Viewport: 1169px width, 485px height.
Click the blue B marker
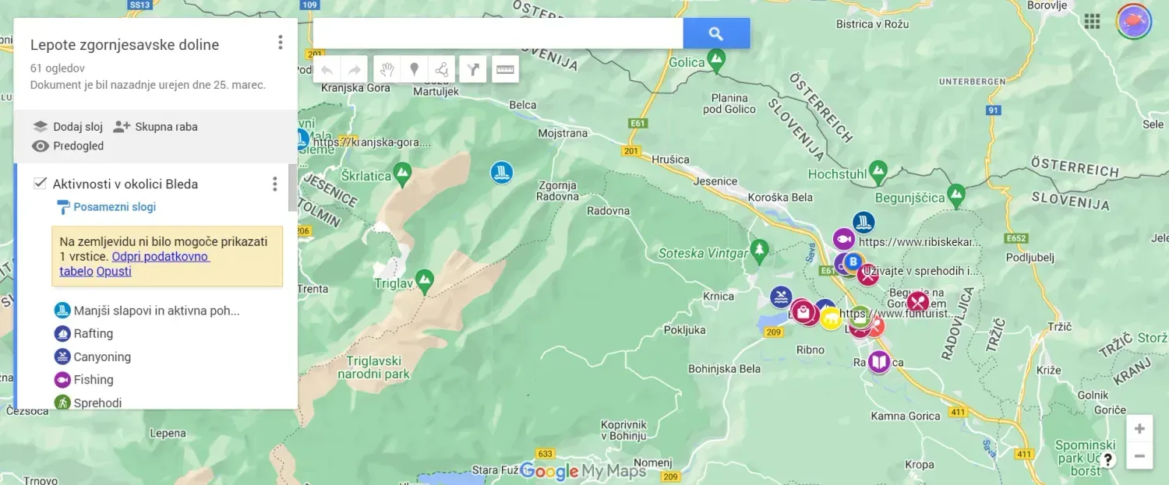point(853,262)
